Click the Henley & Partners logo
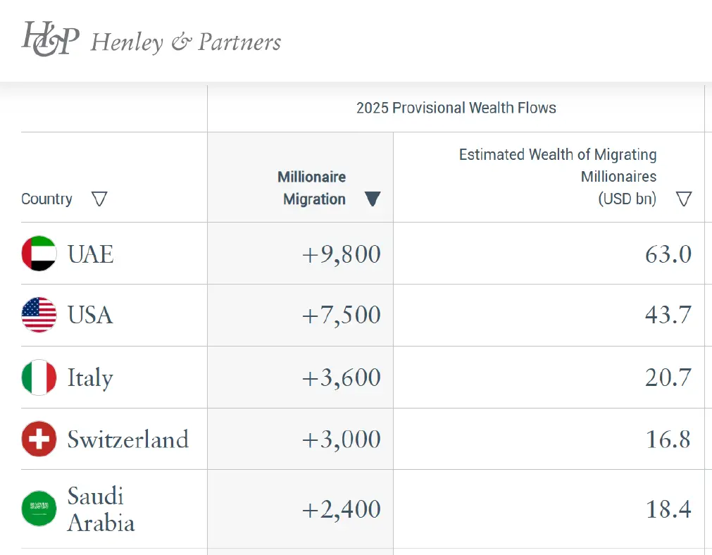Image resolution: width=712 pixels, height=555 pixels. tap(151, 40)
